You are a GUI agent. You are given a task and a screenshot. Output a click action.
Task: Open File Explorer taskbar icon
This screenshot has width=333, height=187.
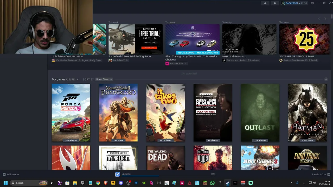point(75,183)
